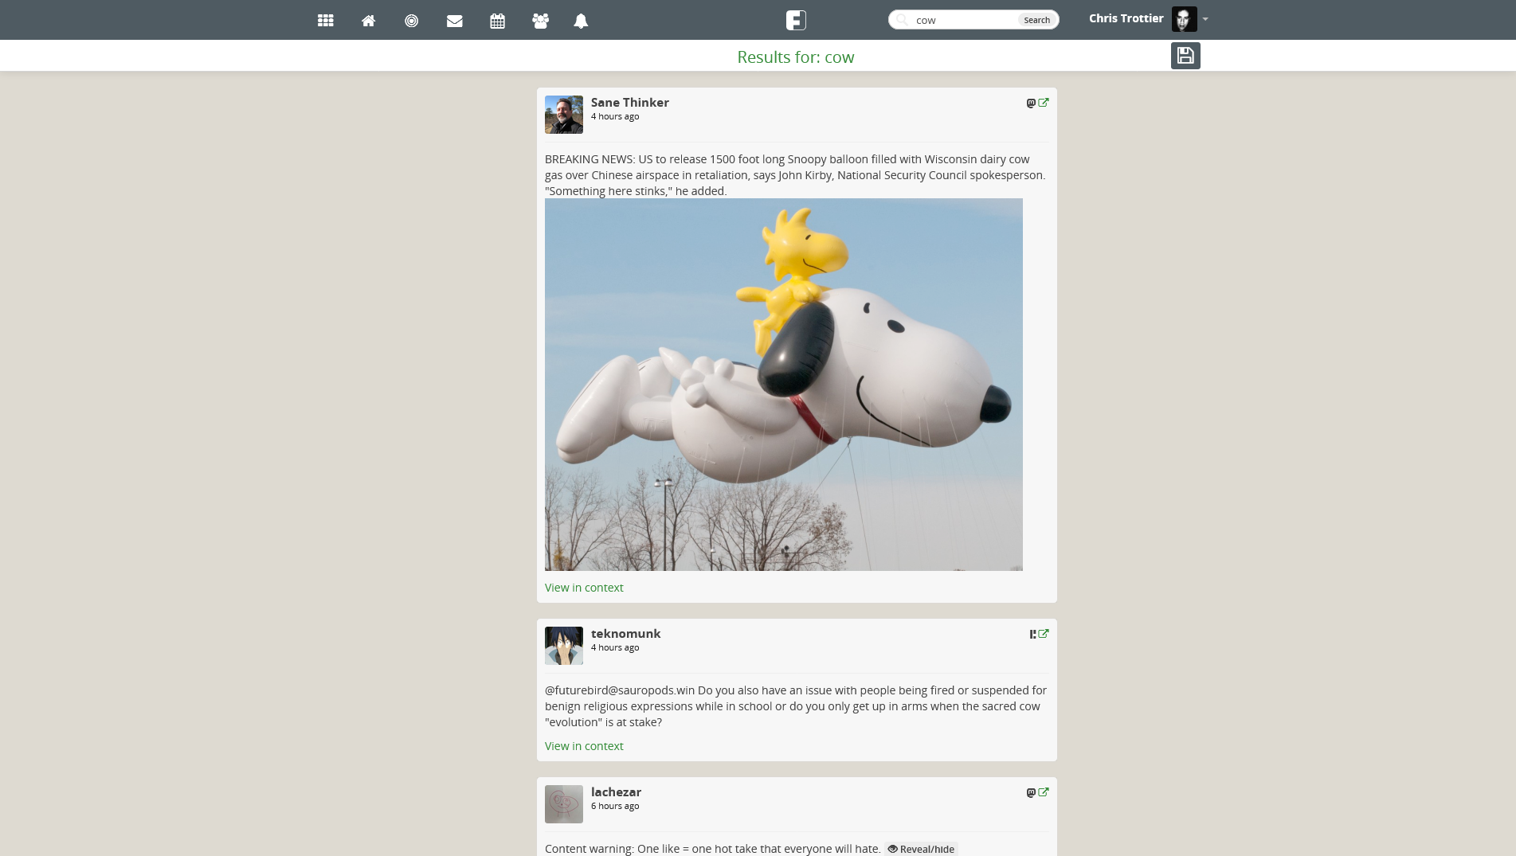Image resolution: width=1516 pixels, height=856 pixels.
Task: Click the Results for: cow heading
Action: (x=796, y=57)
